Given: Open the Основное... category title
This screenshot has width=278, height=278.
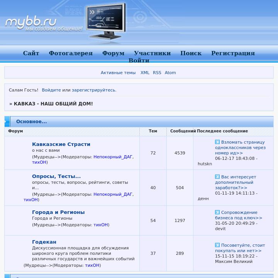Looking at the screenshot, I should pyautogui.click(x=31, y=122).
